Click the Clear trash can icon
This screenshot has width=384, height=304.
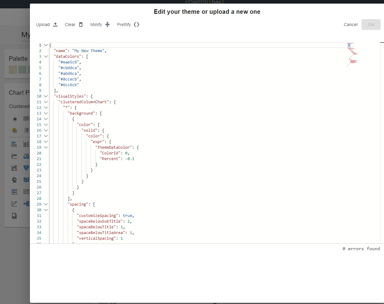pyautogui.click(x=81, y=24)
